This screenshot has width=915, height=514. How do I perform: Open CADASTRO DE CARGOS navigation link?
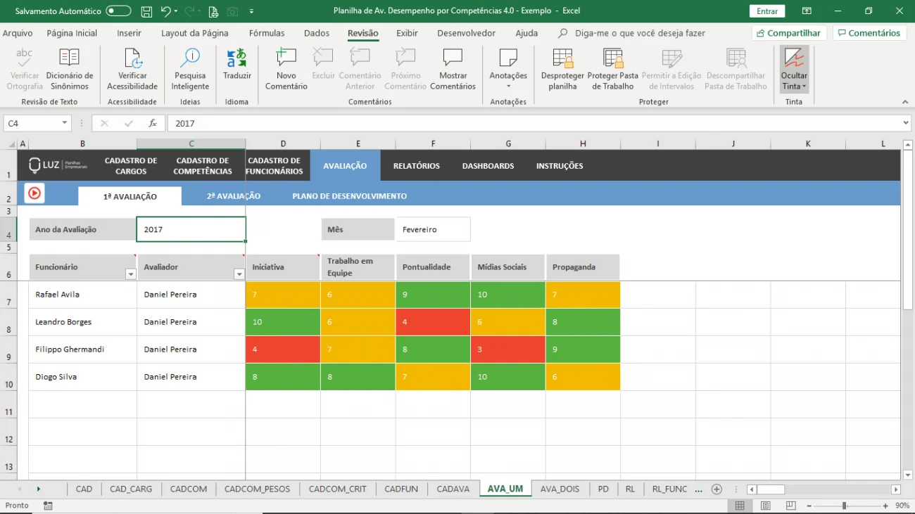[131, 166]
